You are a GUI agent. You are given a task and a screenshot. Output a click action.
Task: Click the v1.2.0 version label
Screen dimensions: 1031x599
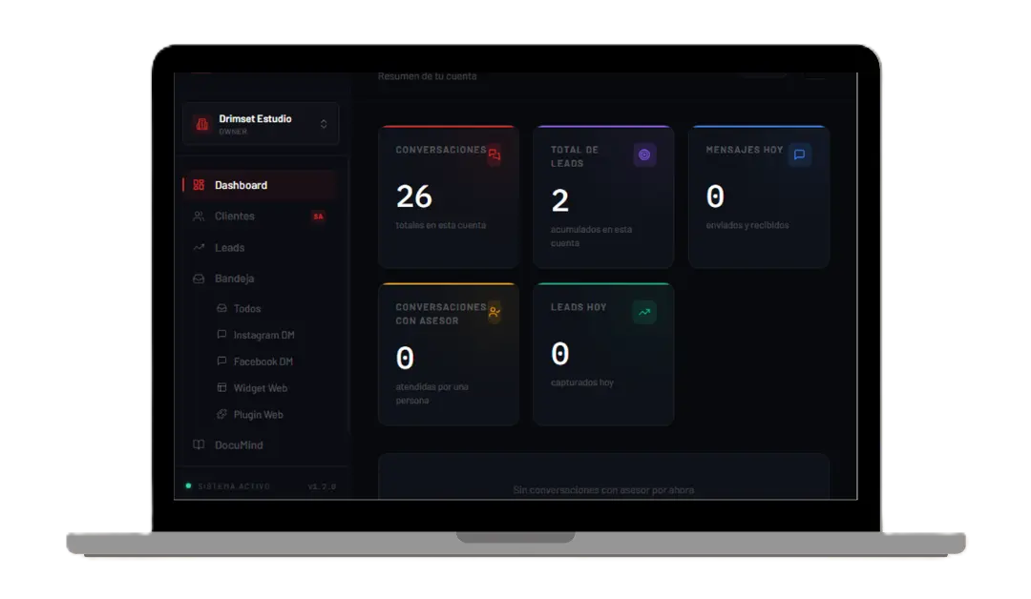tap(323, 486)
